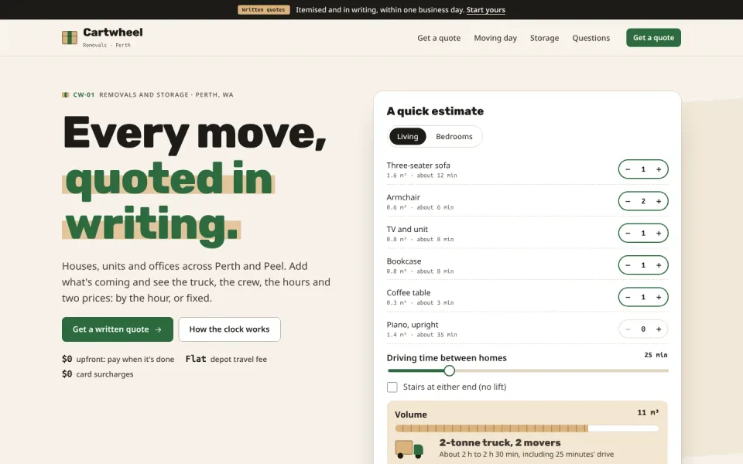Add a Bookcase with the plus button

[x=659, y=265]
